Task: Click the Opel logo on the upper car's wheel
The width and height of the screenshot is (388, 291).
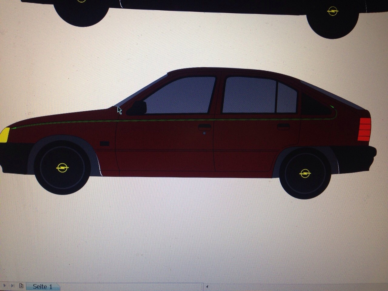Action: pos(333,11)
